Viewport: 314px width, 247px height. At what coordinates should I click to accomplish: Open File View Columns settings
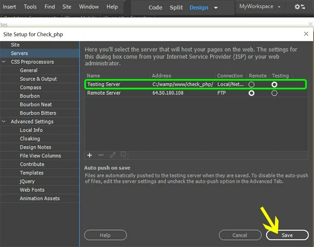click(x=40, y=156)
